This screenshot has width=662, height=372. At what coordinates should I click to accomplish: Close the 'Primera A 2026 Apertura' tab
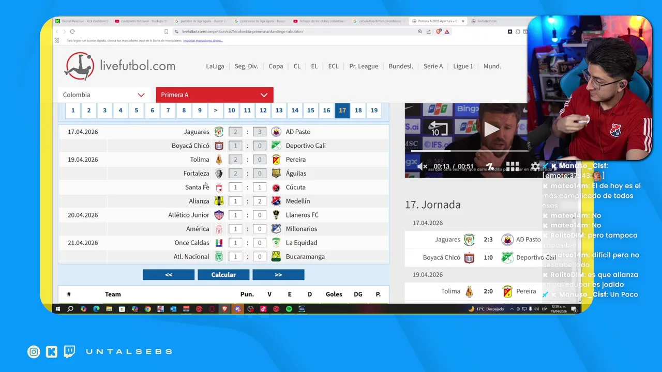463,21
